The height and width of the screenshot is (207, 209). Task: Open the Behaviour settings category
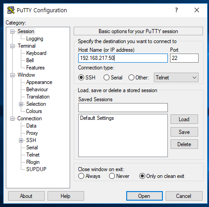(37, 89)
